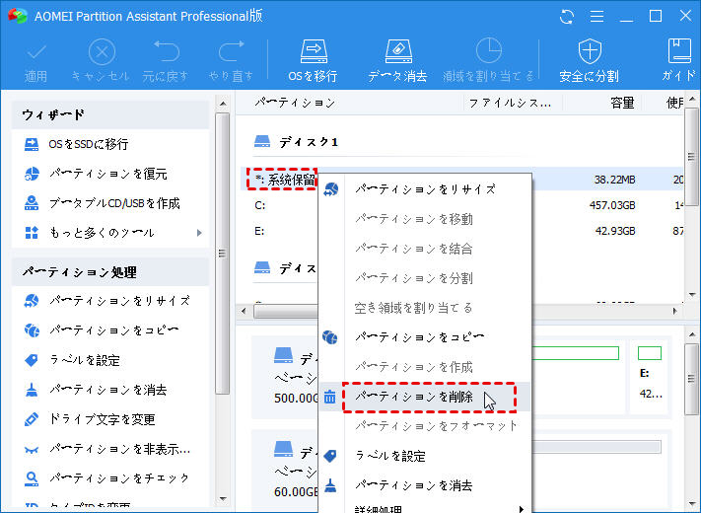Open the ガイド book icon
This screenshot has height=513, width=701.
[x=679, y=51]
